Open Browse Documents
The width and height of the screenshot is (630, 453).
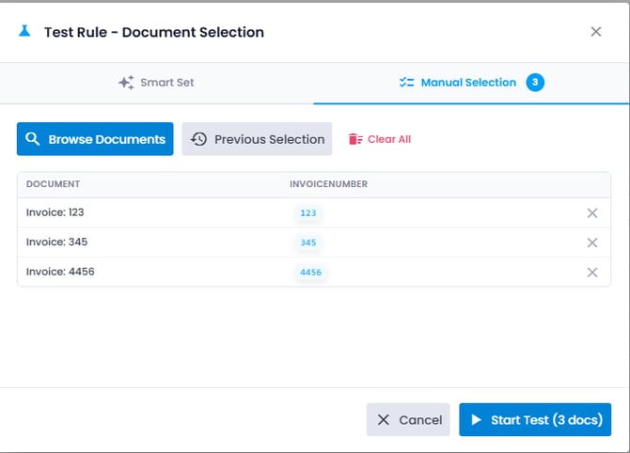95,139
